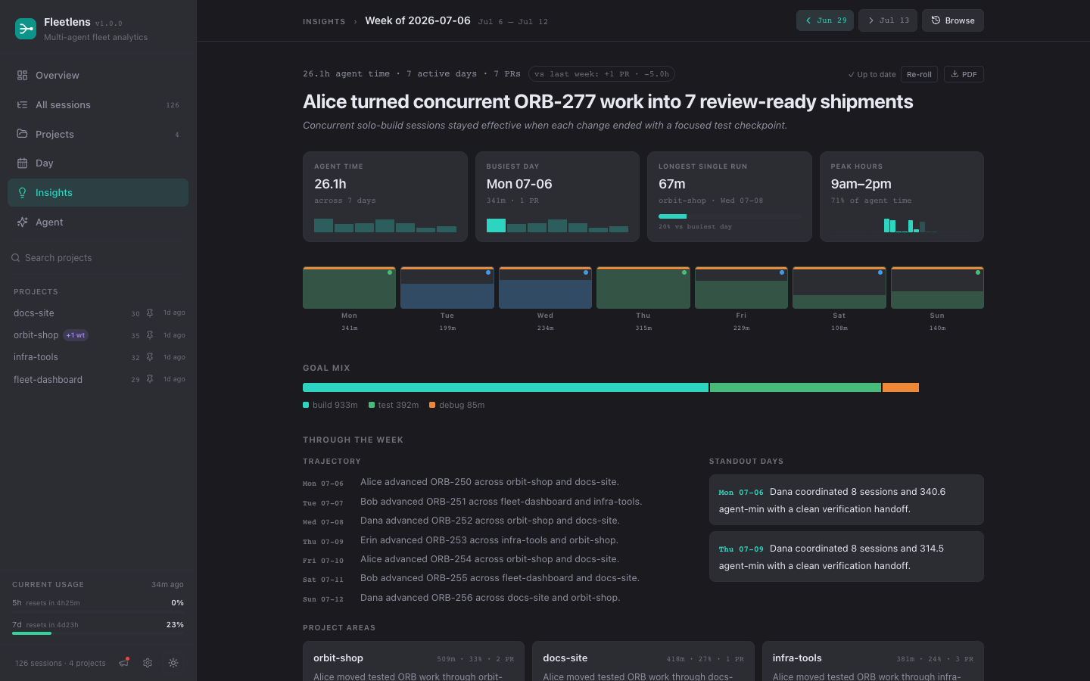
Task: Pin the docs-site project
Action: pyautogui.click(x=150, y=313)
